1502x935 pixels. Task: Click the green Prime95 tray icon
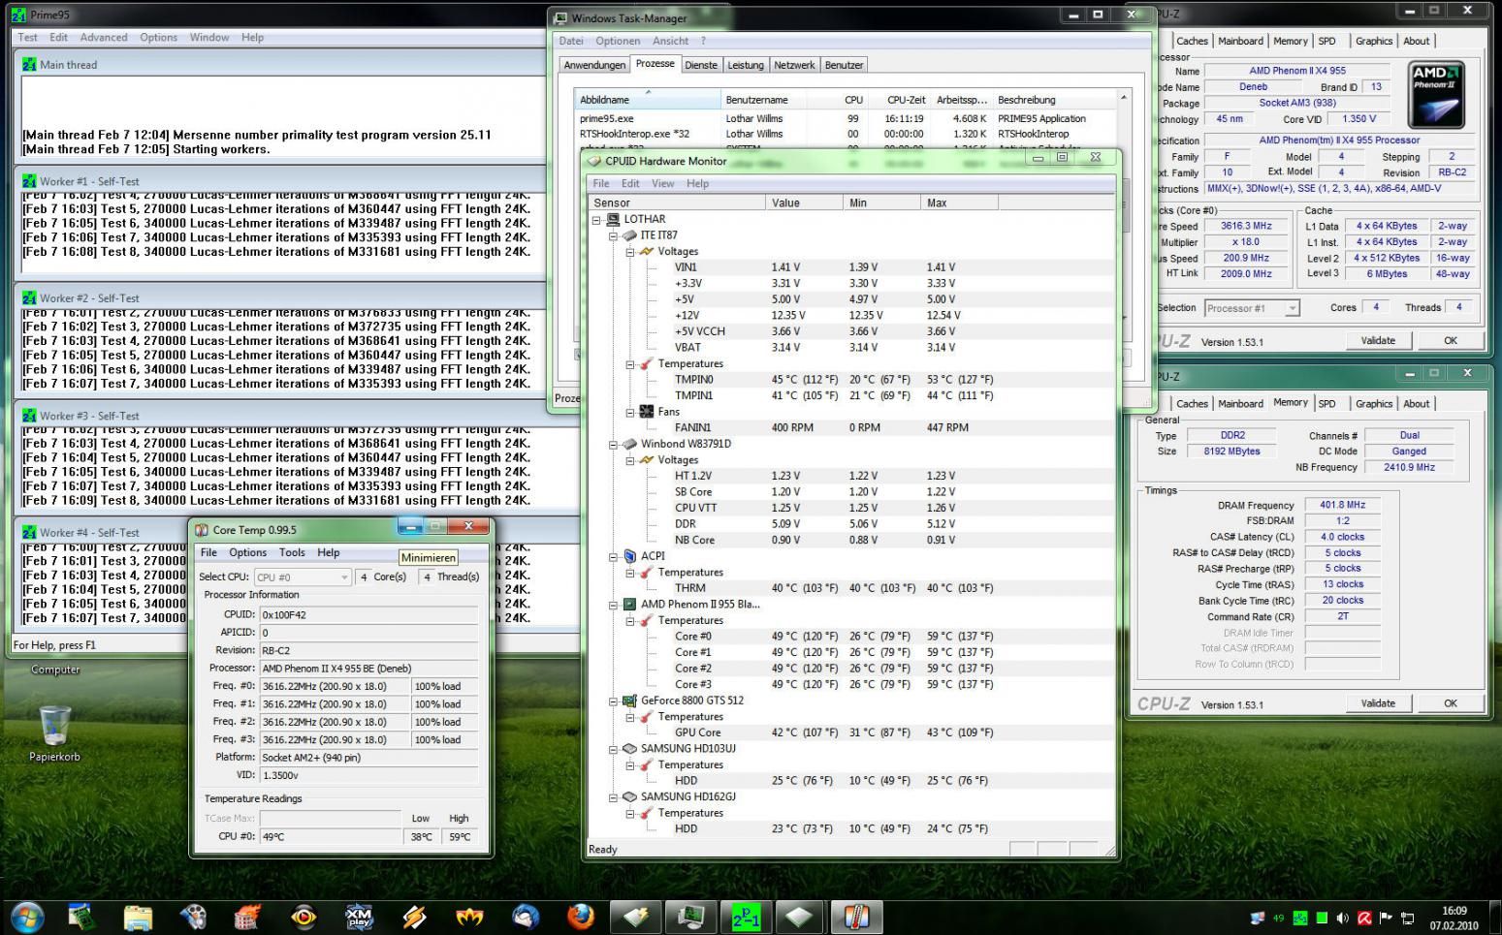point(1299,918)
